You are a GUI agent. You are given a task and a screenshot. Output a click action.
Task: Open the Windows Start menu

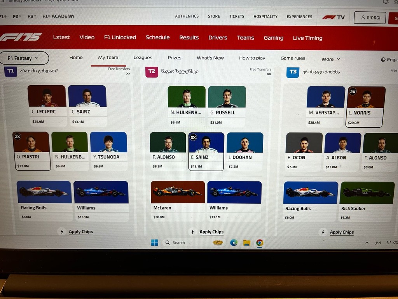154,243
